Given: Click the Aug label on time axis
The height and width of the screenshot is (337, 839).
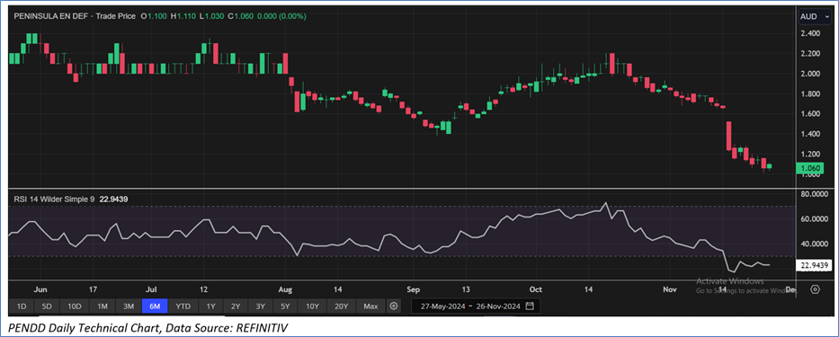Looking at the screenshot, I should click(x=286, y=289).
